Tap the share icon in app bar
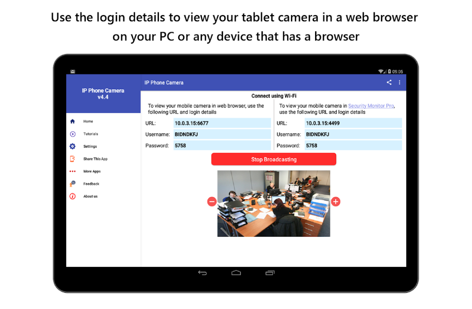This screenshot has height=309, width=472. tap(389, 83)
